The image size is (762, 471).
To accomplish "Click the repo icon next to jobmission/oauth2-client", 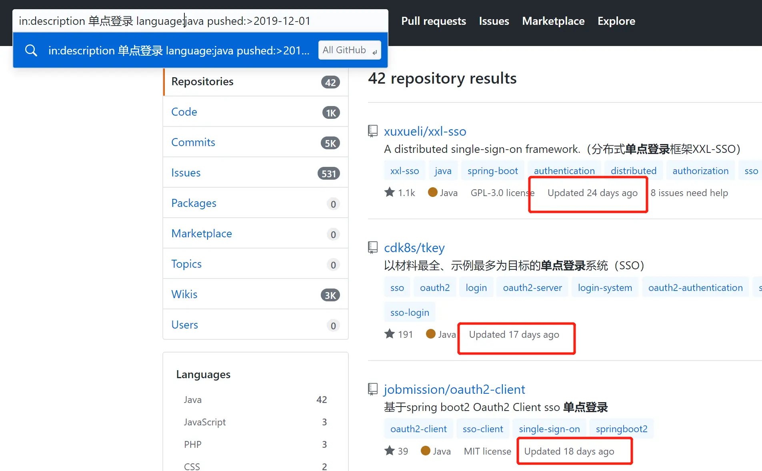I will (x=373, y=389).
